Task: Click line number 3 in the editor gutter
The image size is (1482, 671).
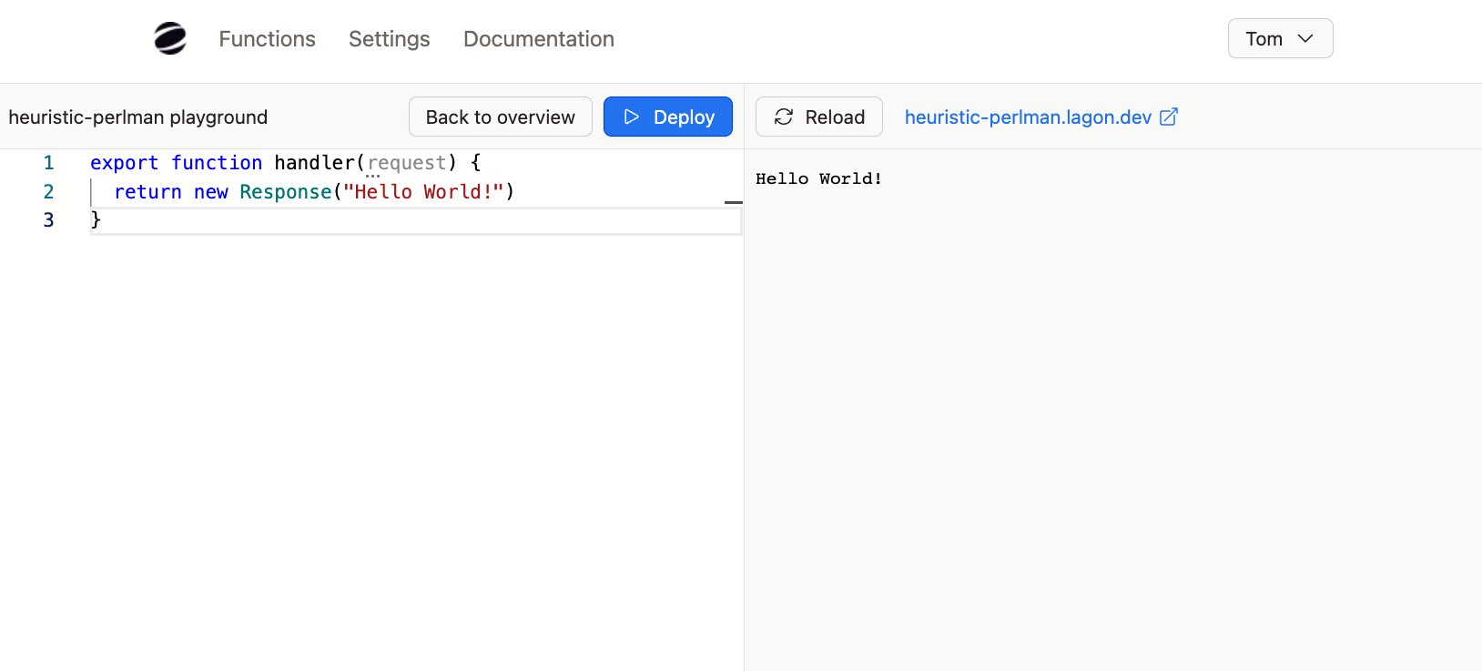Action: [48, 220]
